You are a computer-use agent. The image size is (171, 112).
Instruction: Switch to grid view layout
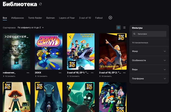pyautogui.click(x=118, y=28)
